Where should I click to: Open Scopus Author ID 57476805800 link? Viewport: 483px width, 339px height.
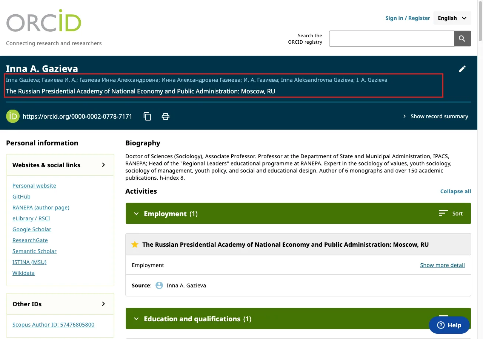pos(53,325)
